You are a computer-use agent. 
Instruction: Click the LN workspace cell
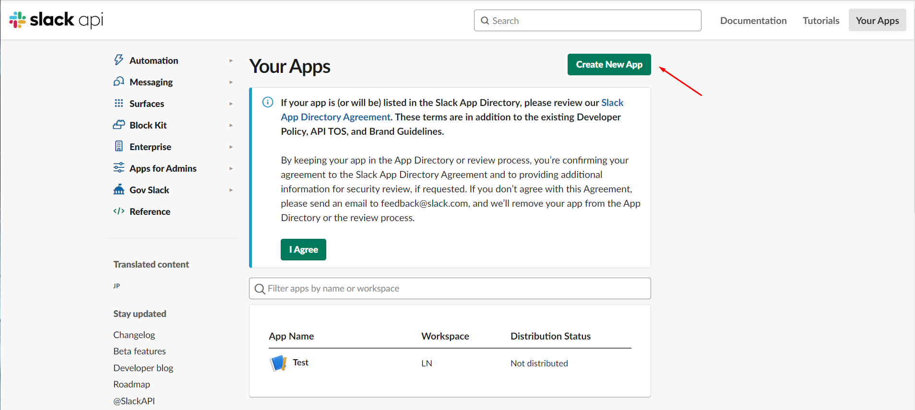pyautogui.click(x=427, y=363)
